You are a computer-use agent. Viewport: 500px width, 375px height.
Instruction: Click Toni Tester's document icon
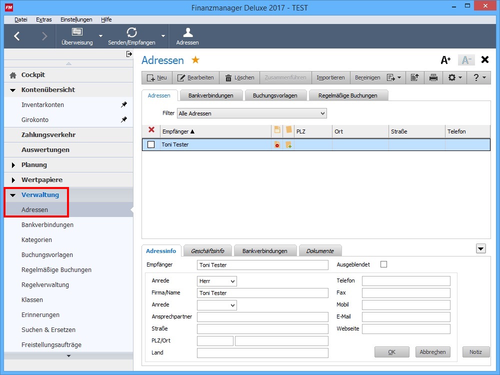coord(277,144)
